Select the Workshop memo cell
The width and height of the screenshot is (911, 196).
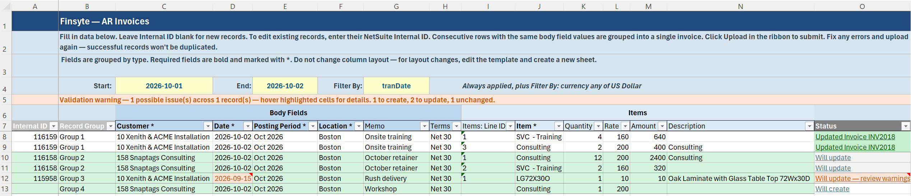pyautogui.click(x=396, y=189)
